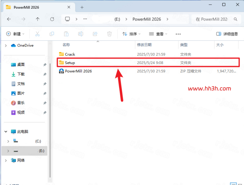Click the search box for PowerMill 2026
This screenshot has width=244, height=185.
216,19
